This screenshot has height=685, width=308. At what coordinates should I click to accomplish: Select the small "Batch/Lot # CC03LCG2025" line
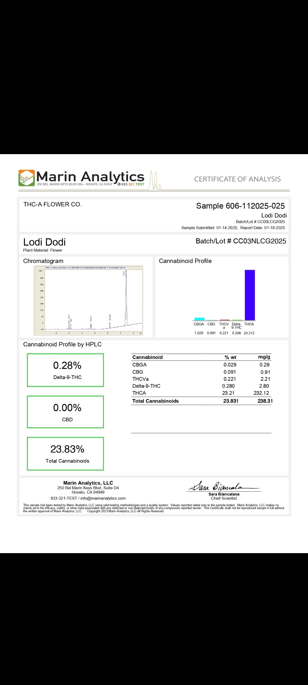tap(260, 222)
